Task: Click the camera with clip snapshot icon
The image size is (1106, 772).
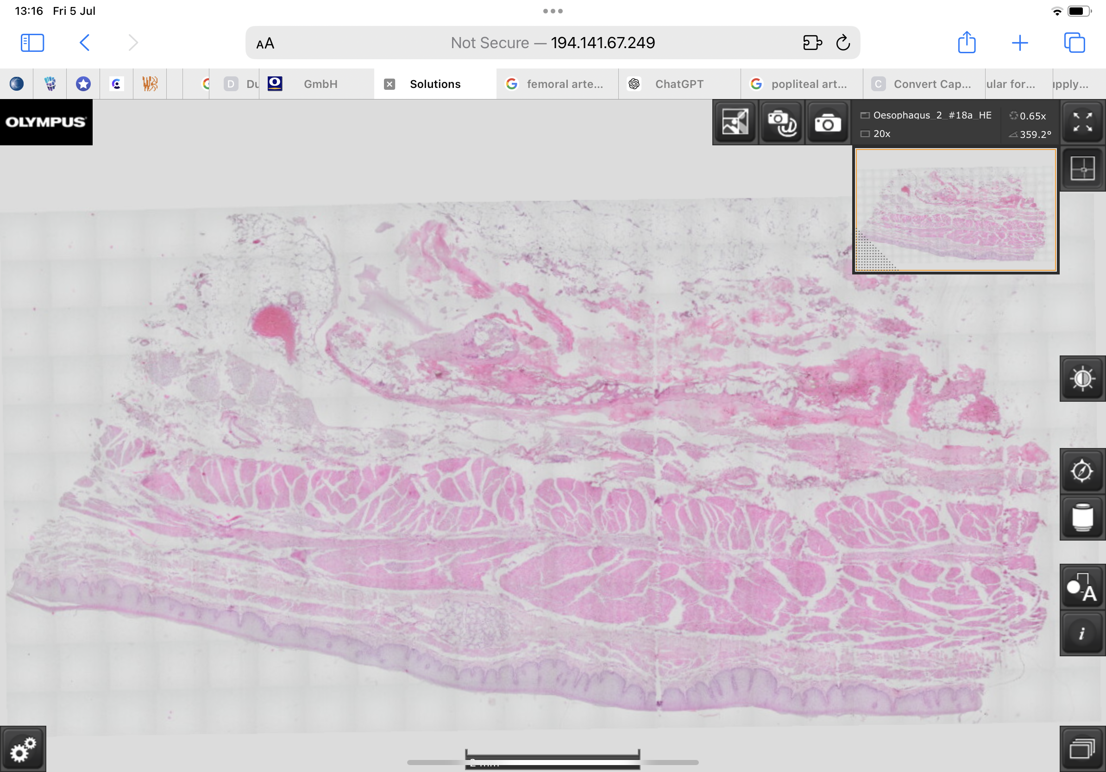Action: coord(781,122)
